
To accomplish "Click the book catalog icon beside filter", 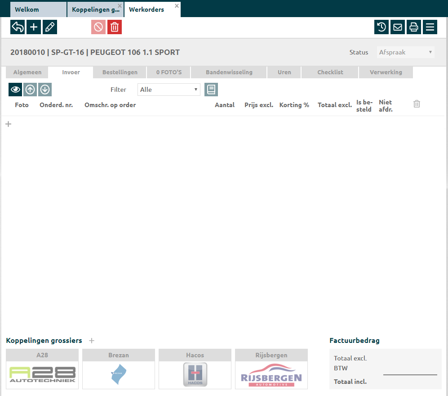I will [211, 90].
